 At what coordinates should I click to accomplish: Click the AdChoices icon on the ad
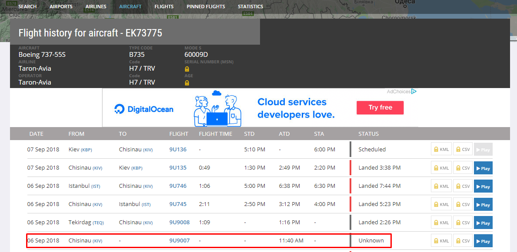(414, 92)
